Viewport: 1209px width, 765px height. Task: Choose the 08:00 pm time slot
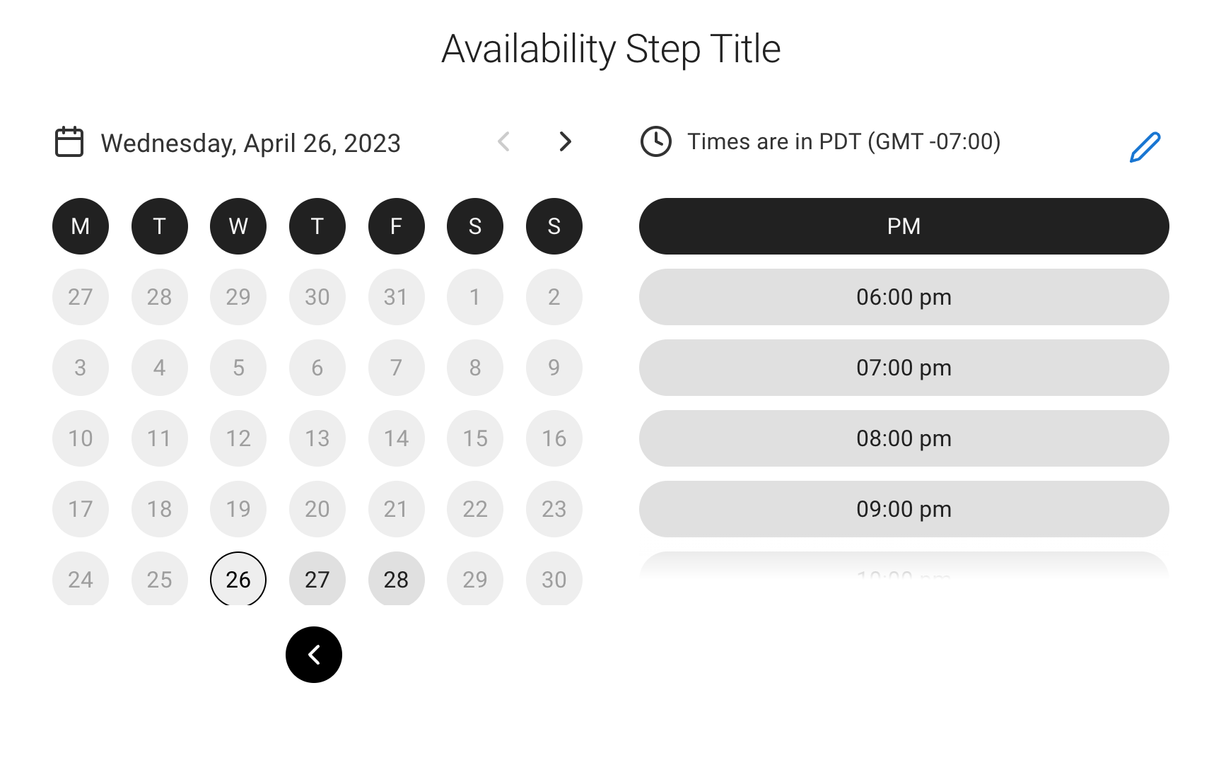coord(904,438)
